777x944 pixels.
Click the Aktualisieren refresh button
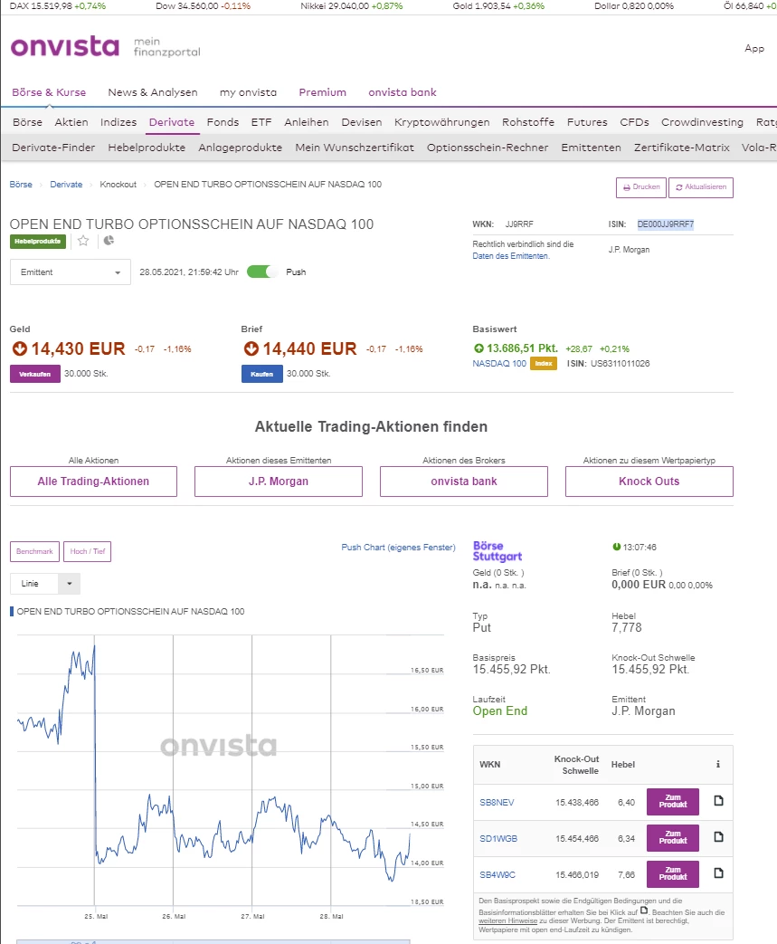(701, 187)
